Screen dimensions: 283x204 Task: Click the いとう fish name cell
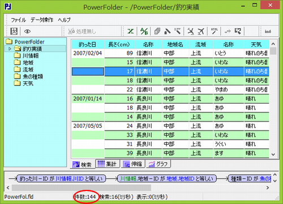(229, 53)
